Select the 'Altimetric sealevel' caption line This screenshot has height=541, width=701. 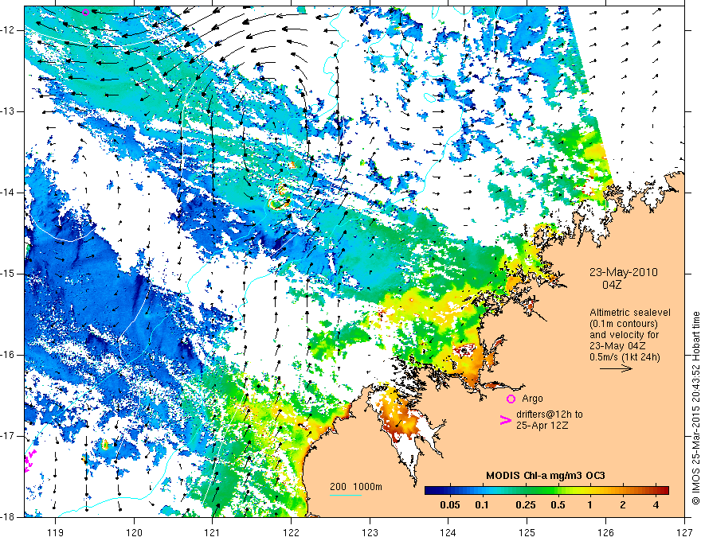coord(630,313)
